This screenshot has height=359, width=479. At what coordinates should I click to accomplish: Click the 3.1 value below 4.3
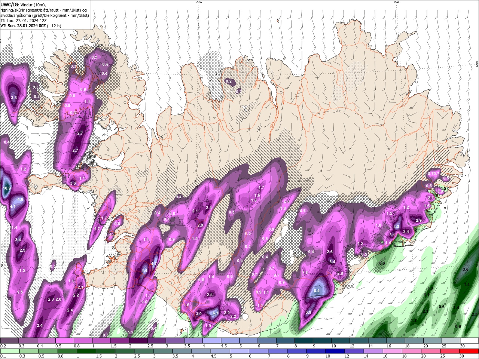coord(392,235)
